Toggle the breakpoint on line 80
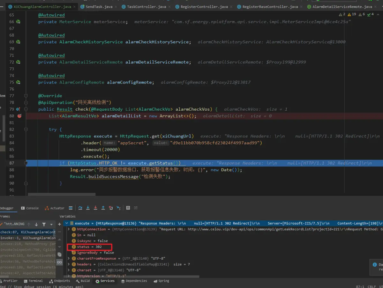The width and height of the screenshot is (383, 288). (19, 116)
